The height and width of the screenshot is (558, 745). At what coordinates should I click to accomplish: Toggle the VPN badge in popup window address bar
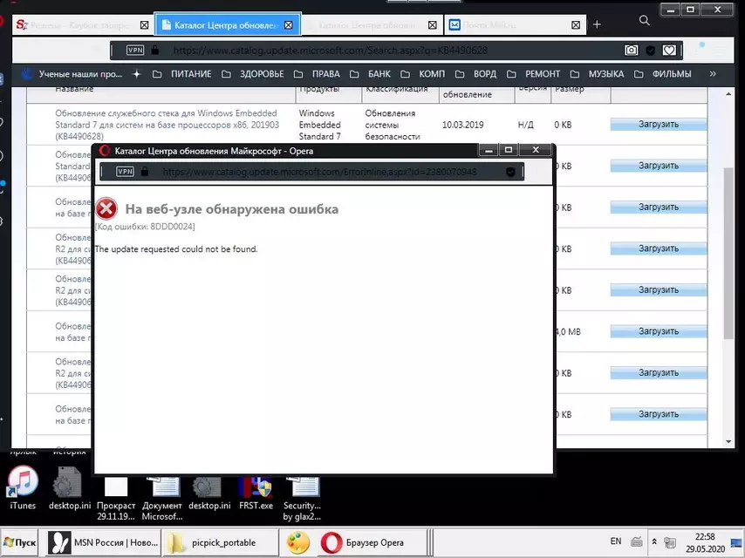pos(125,172)
